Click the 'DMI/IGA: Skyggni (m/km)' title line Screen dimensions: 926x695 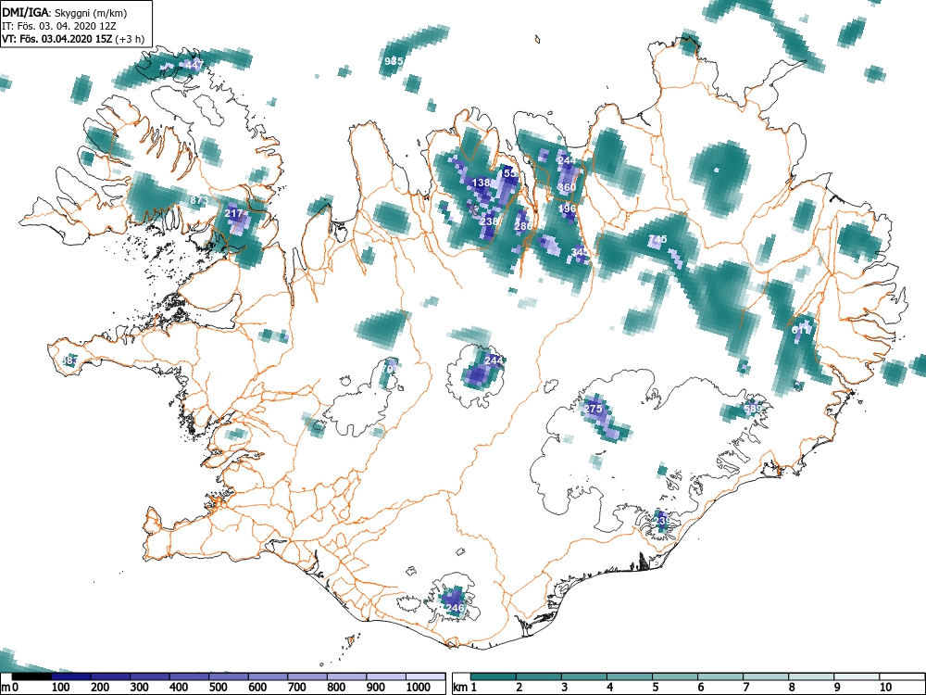coord(65,13)
